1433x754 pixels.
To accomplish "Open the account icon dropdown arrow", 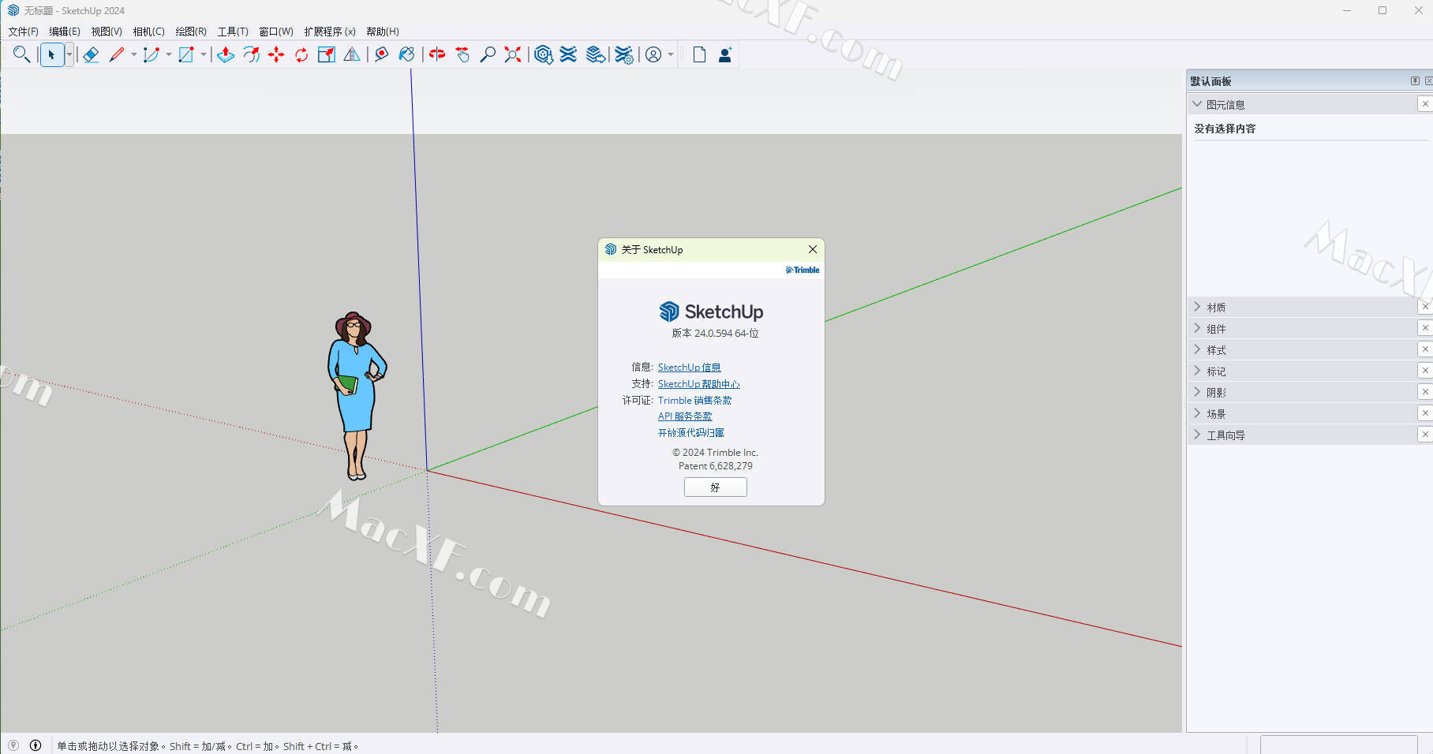I will coord(671,54).
